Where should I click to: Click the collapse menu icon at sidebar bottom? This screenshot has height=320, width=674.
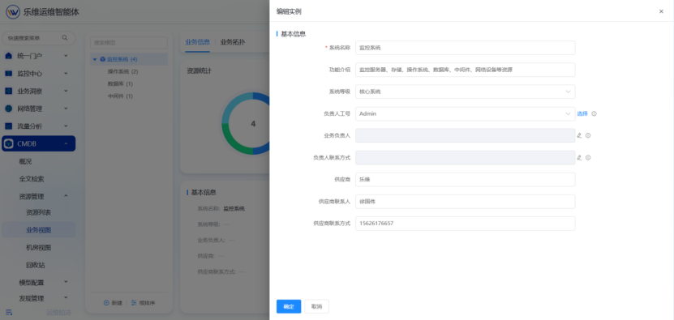(9, 312)
